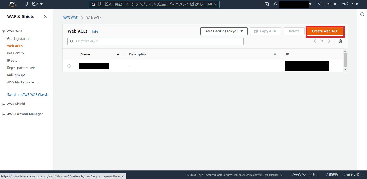
Task: Click the table scrollbar down arrow
Action: 345,70
